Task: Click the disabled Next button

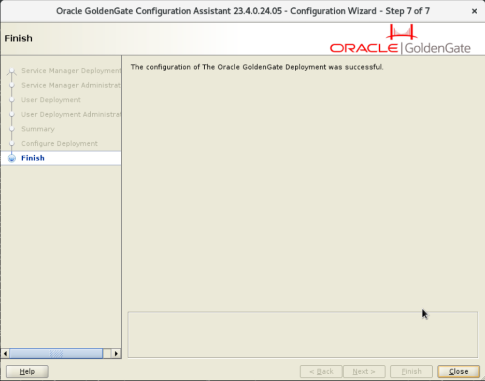Action: coord(364,371)
